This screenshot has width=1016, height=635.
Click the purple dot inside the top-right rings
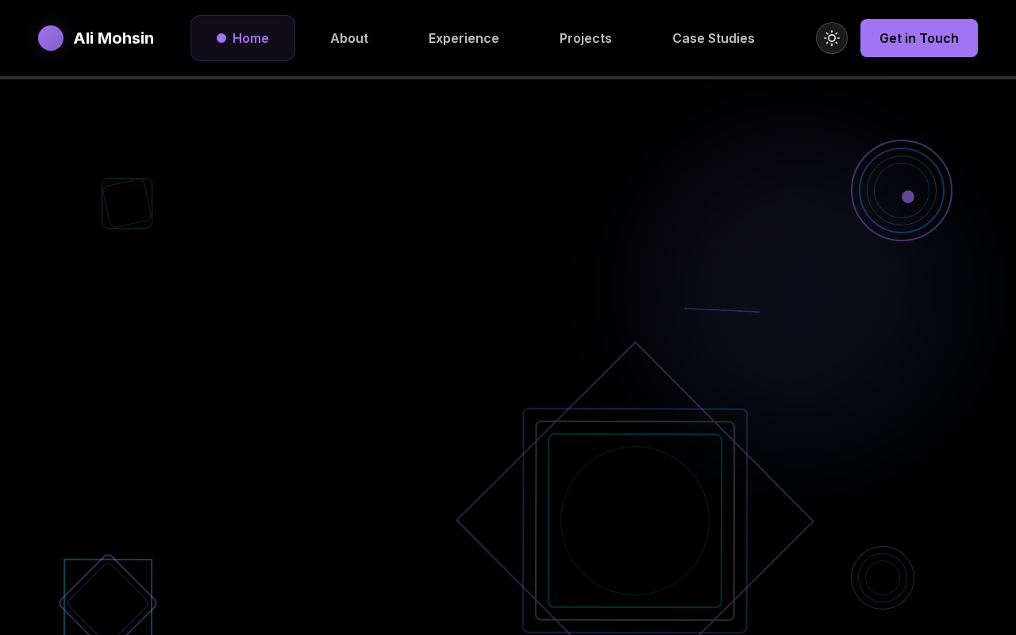pyautogui.click(x=908, y=197)
